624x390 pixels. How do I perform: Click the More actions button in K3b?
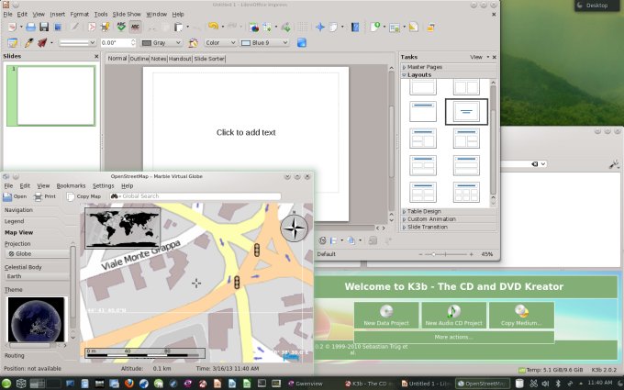[x=453, y=337]
